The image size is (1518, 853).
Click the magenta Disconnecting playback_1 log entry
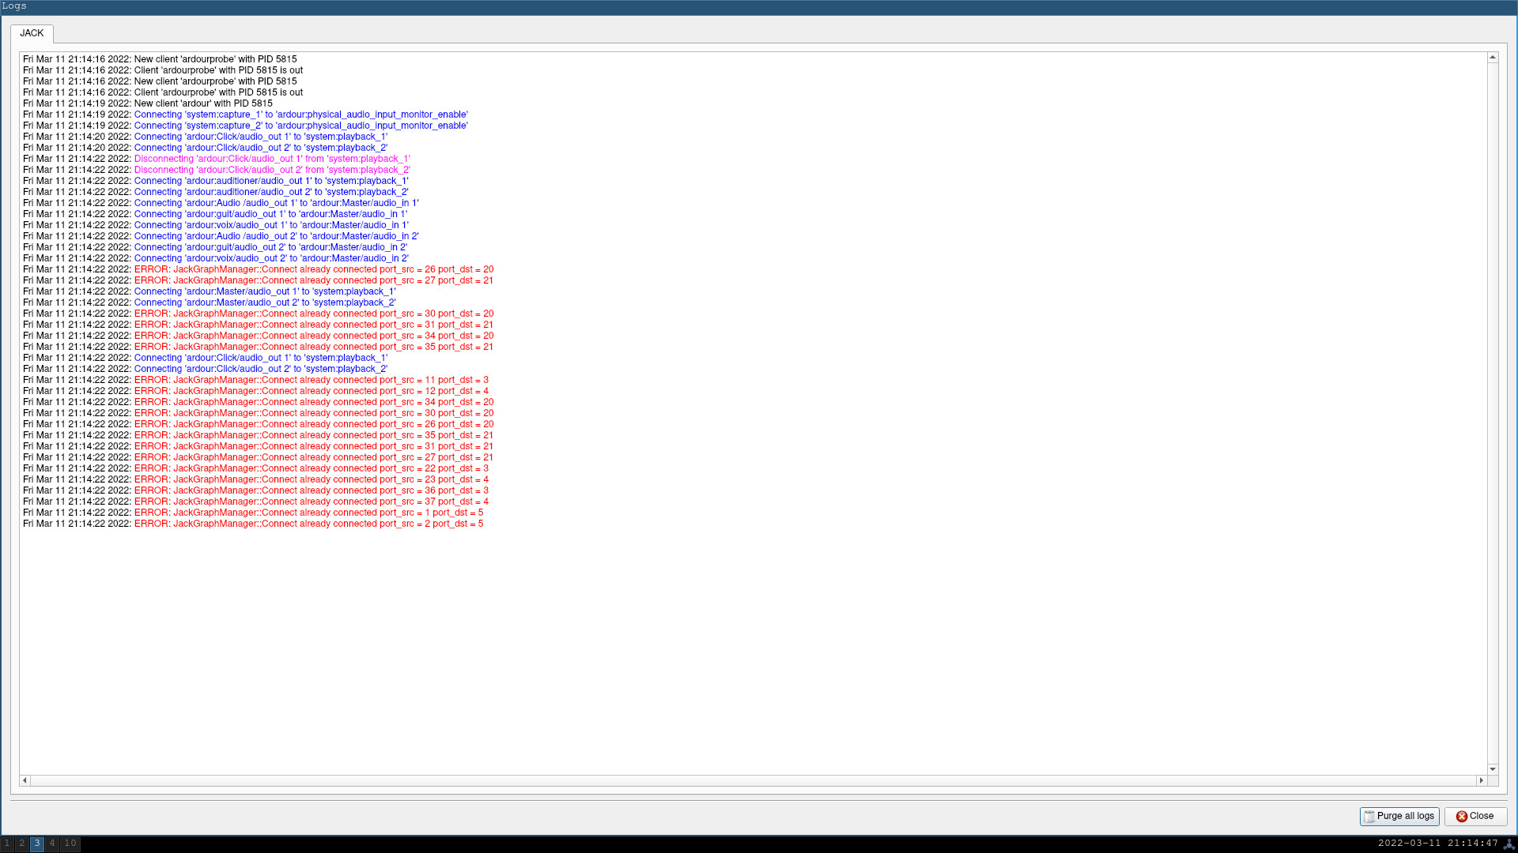272,159
